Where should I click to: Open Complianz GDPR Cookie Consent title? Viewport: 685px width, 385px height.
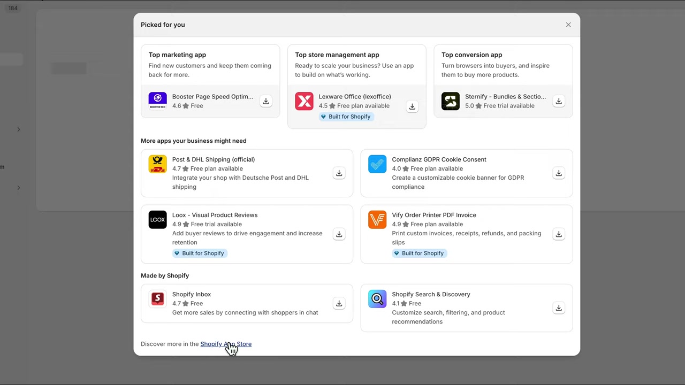[439, 159]
